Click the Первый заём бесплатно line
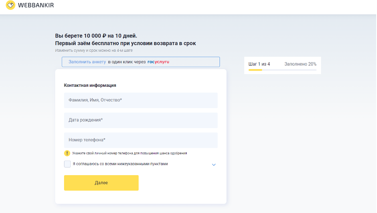 coord(125,43)
